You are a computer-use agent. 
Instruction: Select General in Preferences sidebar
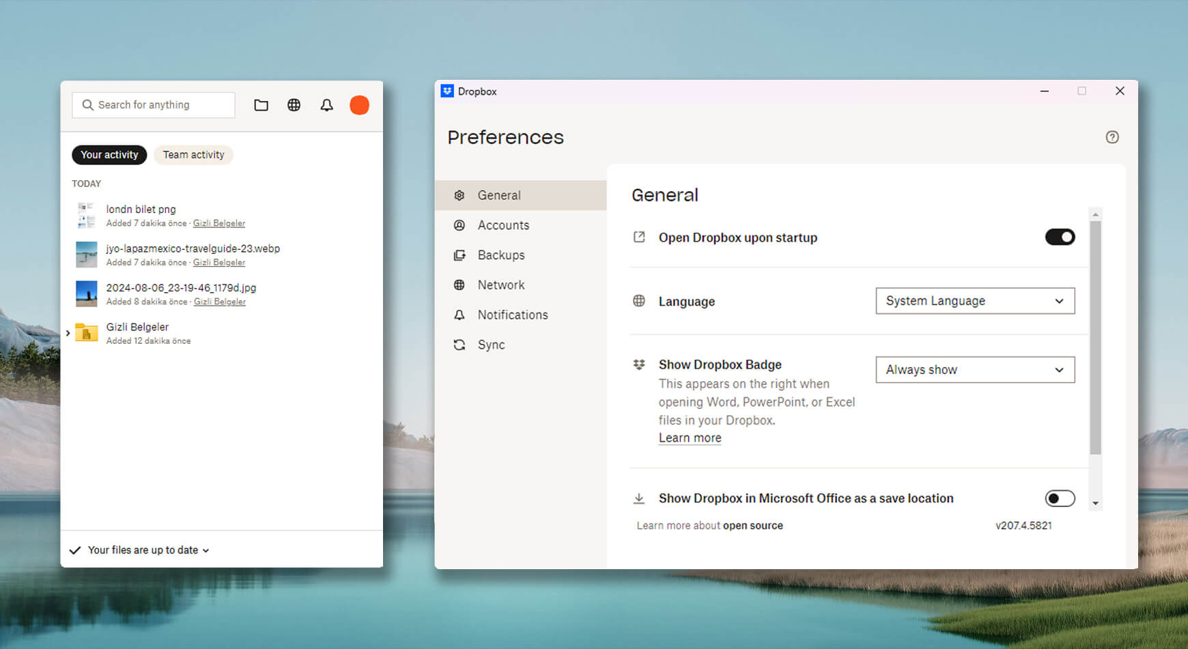coord(520,195)
